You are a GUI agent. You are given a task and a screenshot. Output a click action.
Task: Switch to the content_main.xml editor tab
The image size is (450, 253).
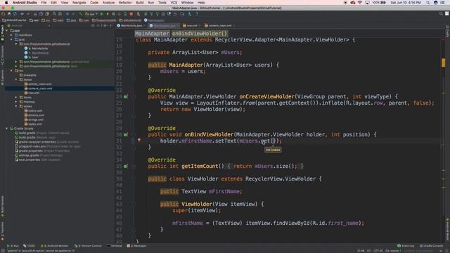[220, 25]
